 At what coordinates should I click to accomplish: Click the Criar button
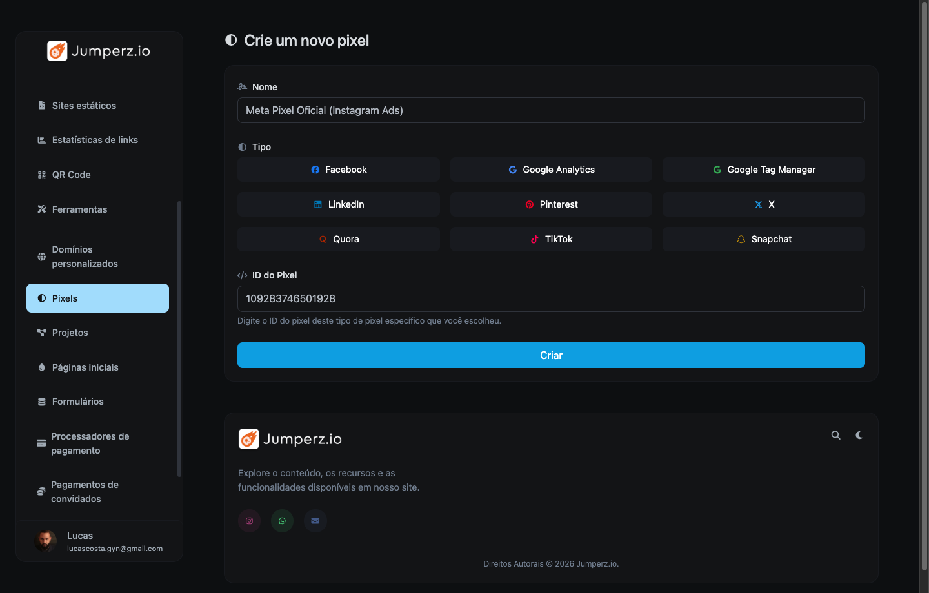tap(551, 355)
